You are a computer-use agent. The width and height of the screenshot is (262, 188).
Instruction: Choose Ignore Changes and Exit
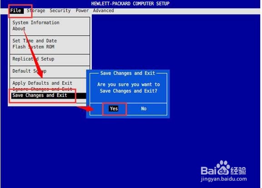(42, 89)
